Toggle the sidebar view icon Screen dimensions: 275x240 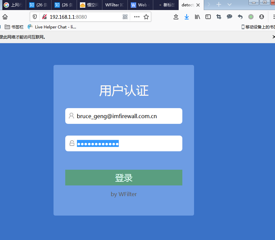coord(208,17)
